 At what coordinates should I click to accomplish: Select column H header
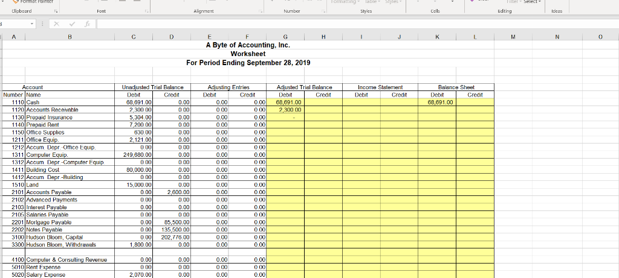point(323,37)
